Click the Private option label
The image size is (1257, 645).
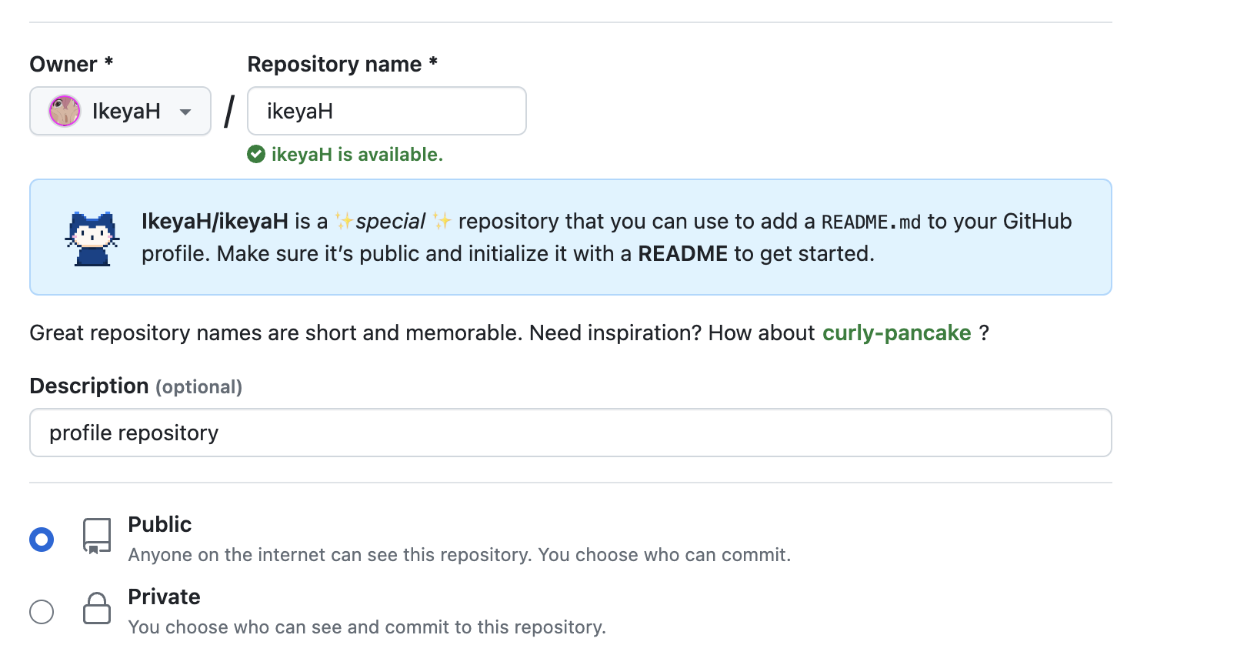pos(164,597)
